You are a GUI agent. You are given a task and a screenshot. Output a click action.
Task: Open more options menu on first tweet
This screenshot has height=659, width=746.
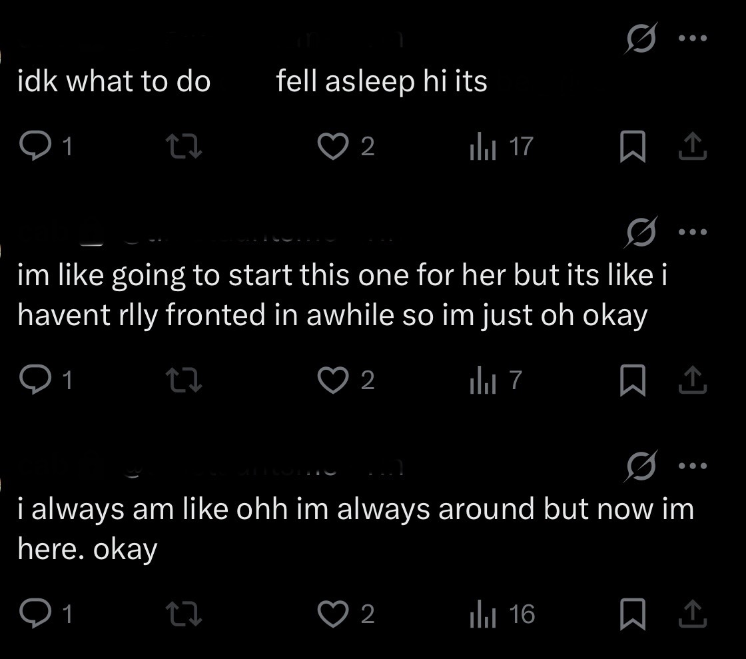[x=693, y=38]
